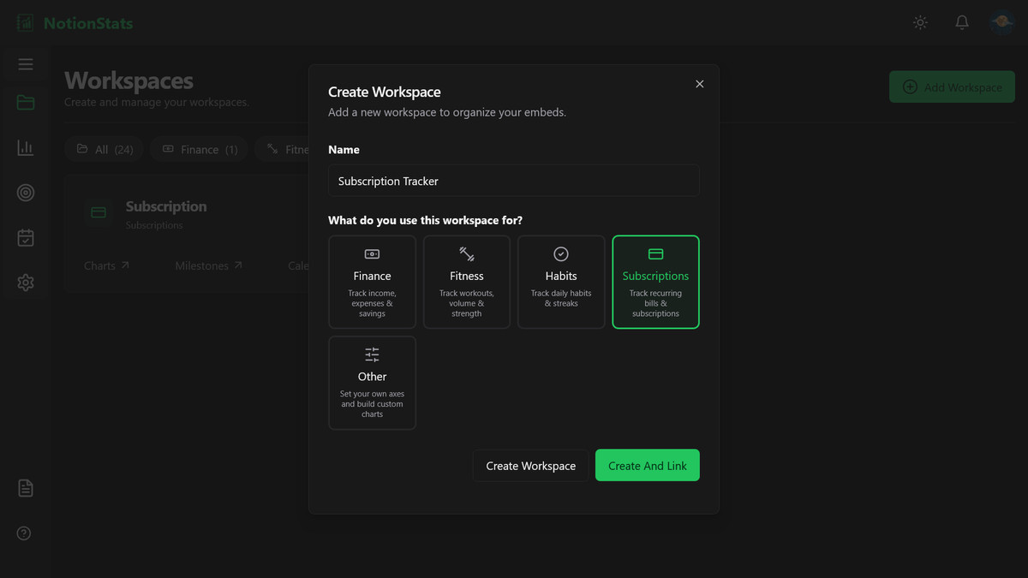
Task: Open the user avatar menu
Action: tap(1001, 23)
